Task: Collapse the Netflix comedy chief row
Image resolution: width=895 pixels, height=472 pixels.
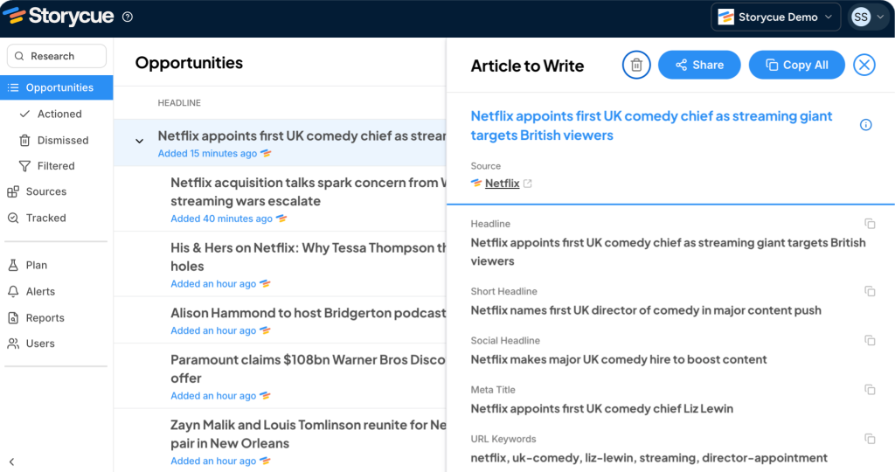Action: click(x=139, y=141)
